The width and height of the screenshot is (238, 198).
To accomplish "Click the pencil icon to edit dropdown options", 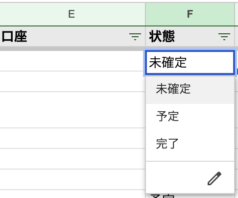I will 214,178.
